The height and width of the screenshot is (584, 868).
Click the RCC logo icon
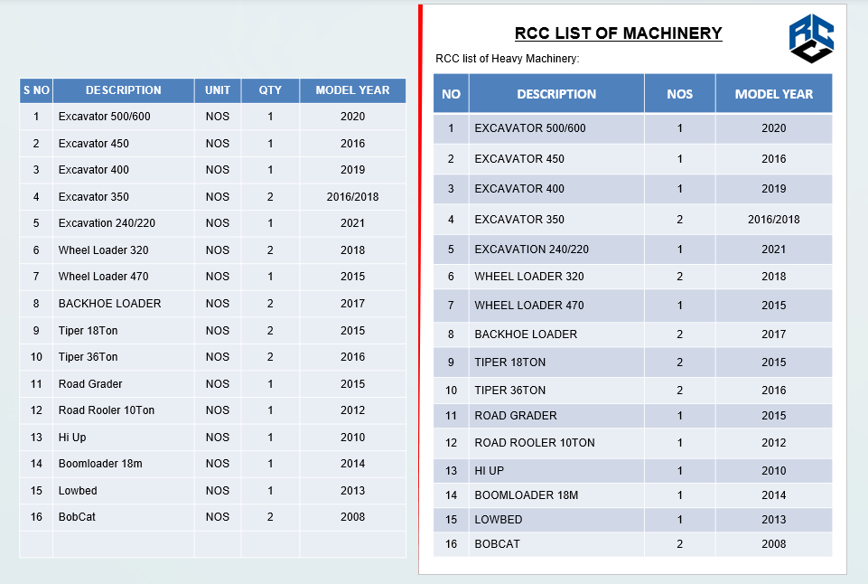pos(811,38)
